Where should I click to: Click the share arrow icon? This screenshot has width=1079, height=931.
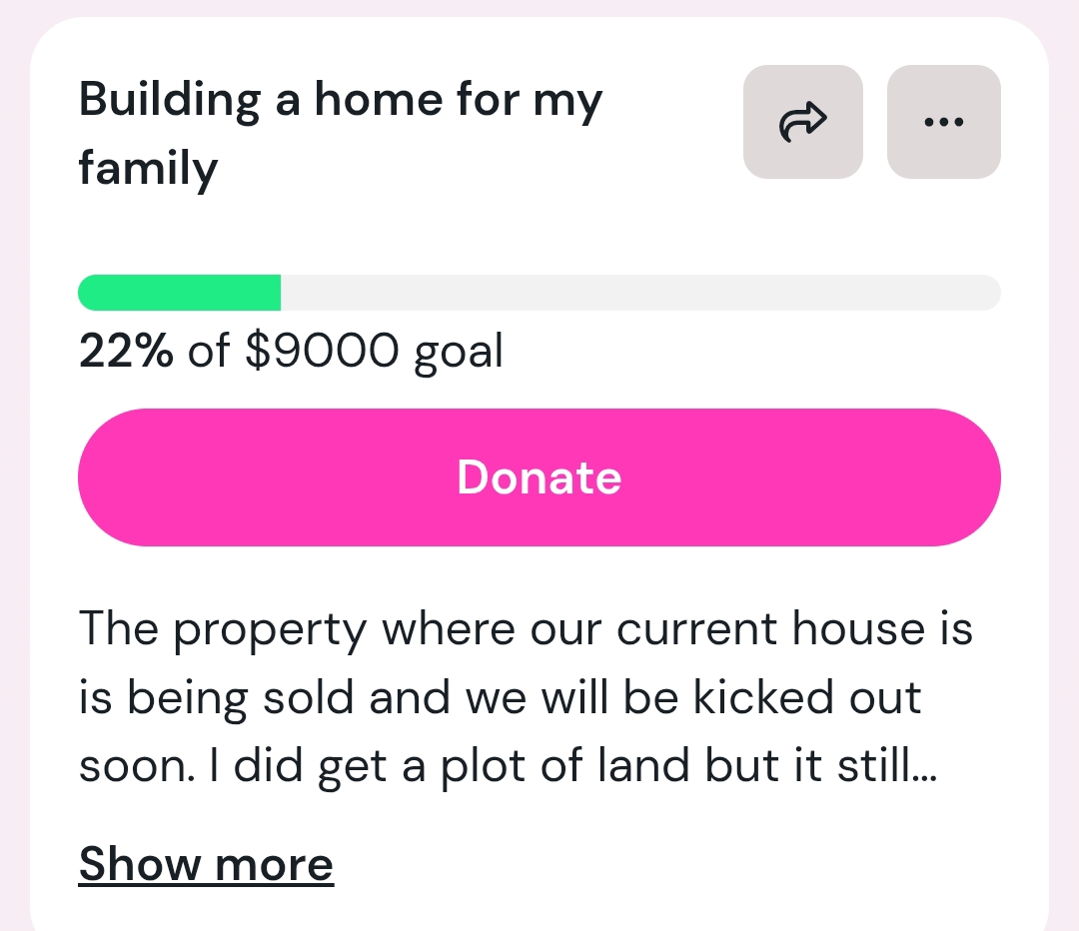point(802,122)
